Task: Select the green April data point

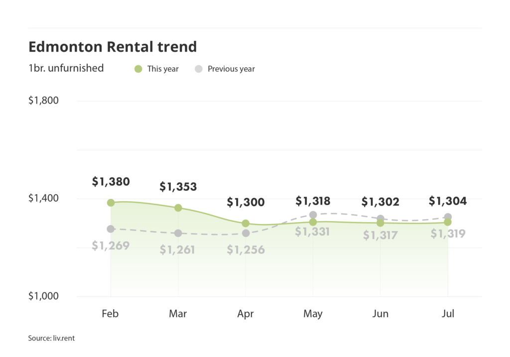Action: click(246, 224)
